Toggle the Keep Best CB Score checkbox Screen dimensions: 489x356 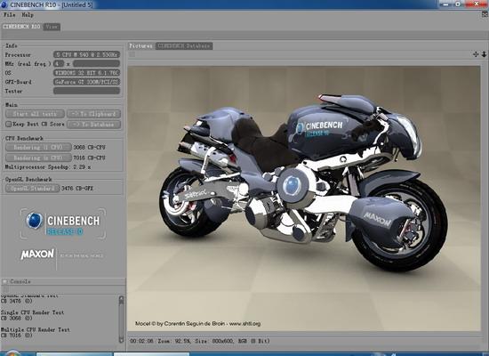[x=8, y=125]
